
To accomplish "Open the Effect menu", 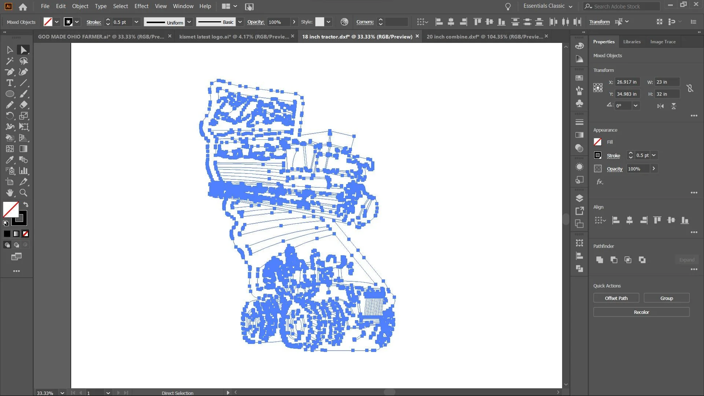I will 141,6.
